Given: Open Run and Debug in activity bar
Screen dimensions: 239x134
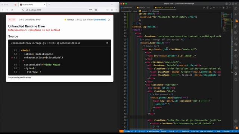Looking at the screenshot, I should click(236, 26).
